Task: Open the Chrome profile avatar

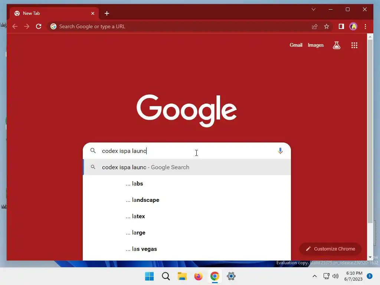Action: (x=353, y=26)
